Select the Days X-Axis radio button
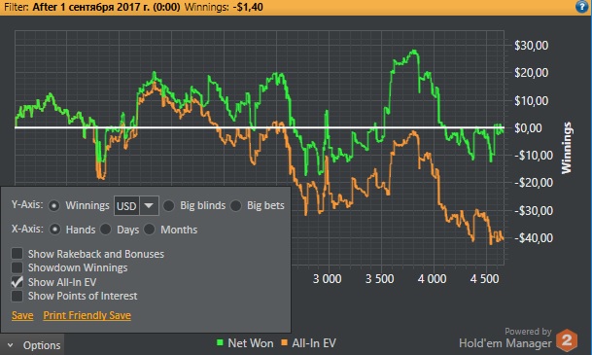The height and width of the screenshot is (355, 592). click(106, 230)
